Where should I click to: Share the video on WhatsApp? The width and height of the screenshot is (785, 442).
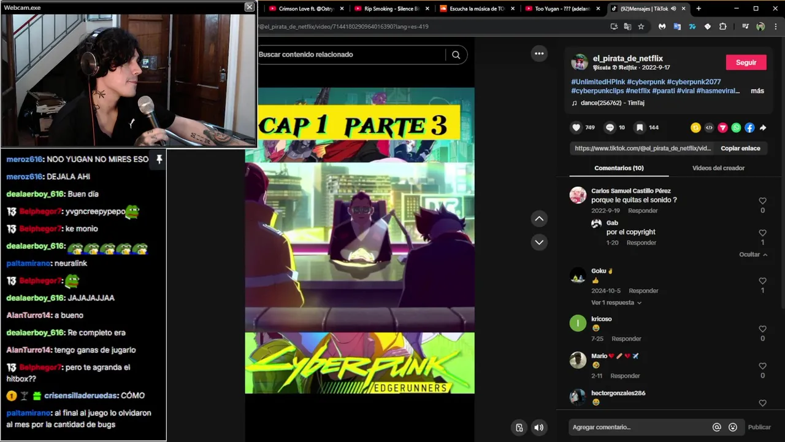coord(736,128)
